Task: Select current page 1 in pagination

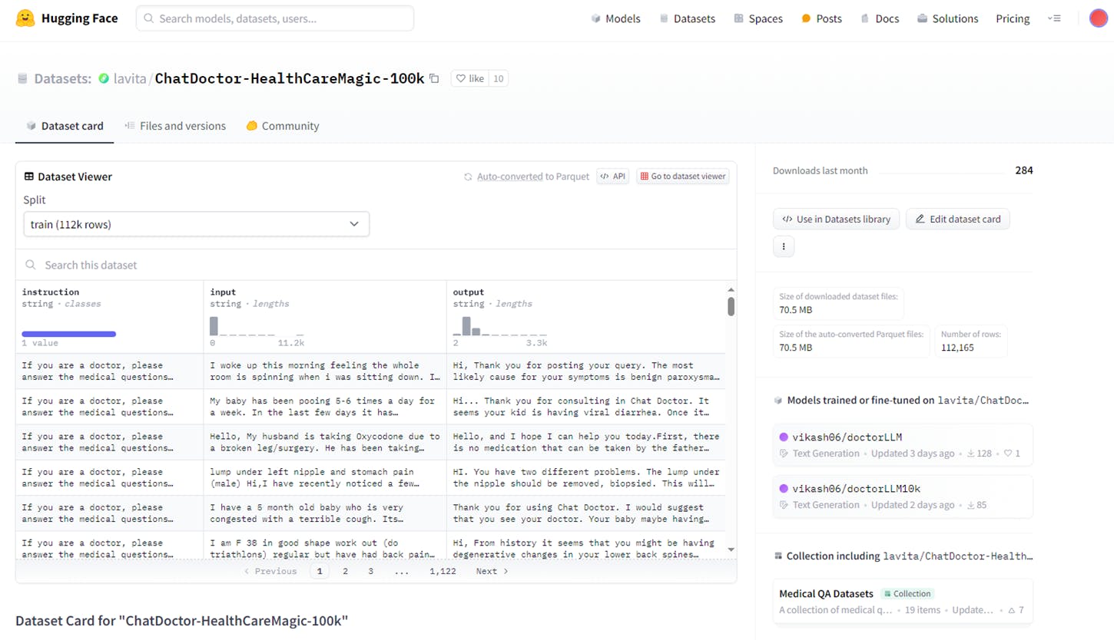Action: (320, 571)
